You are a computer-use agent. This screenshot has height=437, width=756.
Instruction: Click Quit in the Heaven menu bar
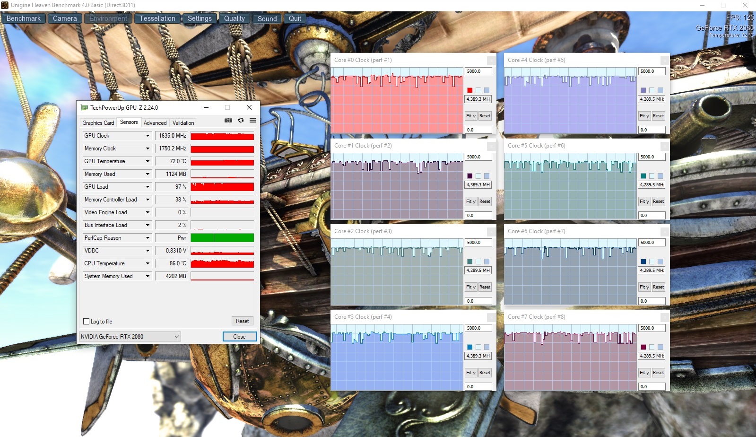(295, 18)
